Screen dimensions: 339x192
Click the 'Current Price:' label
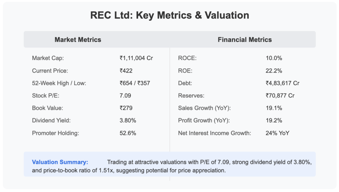50,71
